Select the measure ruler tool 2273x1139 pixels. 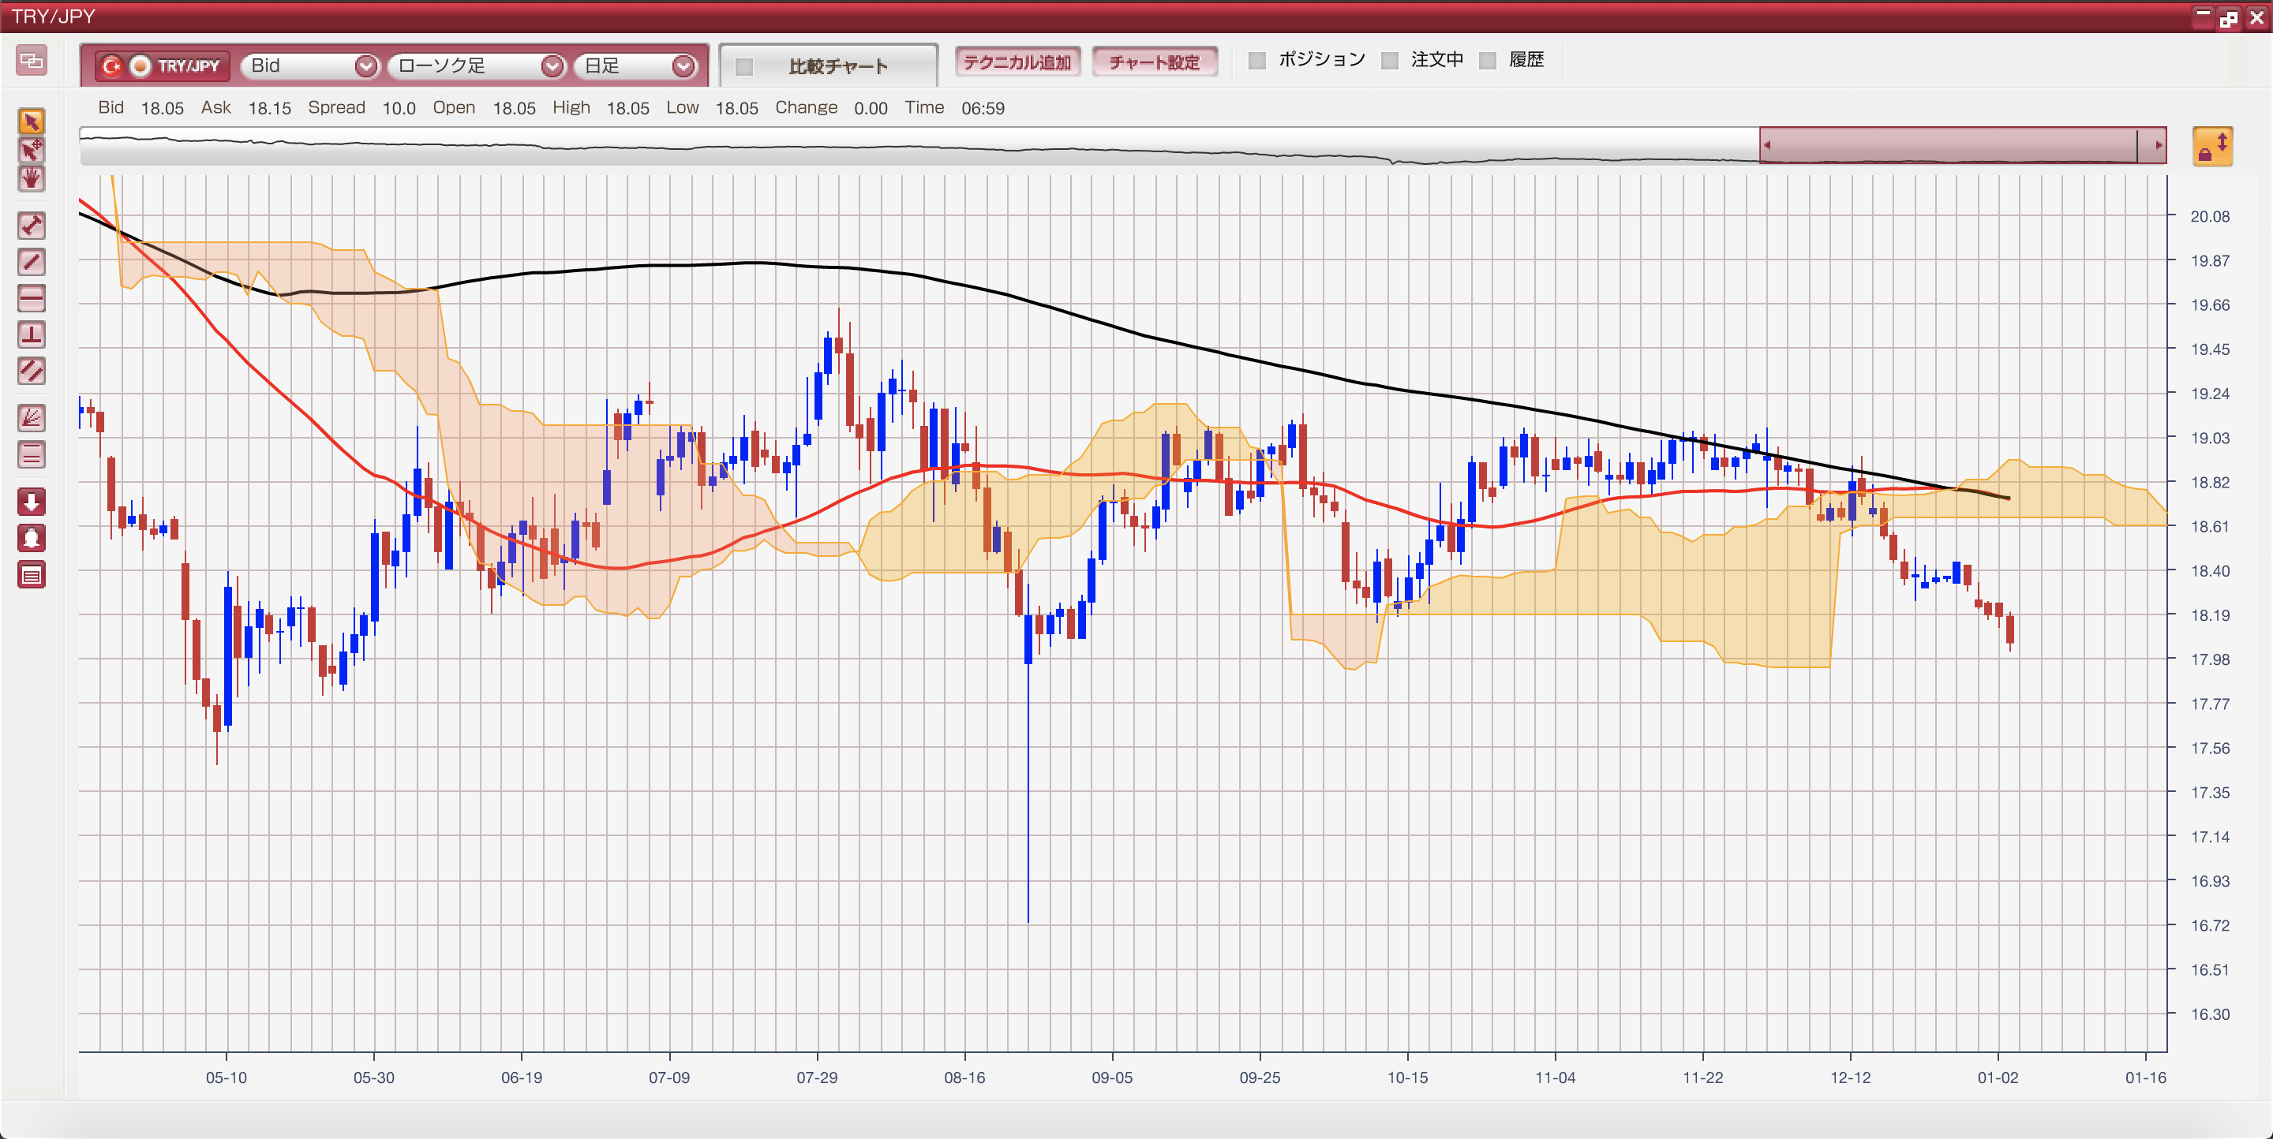tap(32, 226)
